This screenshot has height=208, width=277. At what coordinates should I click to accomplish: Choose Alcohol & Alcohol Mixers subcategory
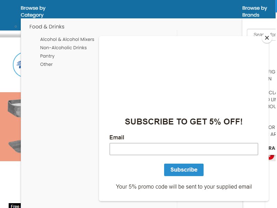67,39
